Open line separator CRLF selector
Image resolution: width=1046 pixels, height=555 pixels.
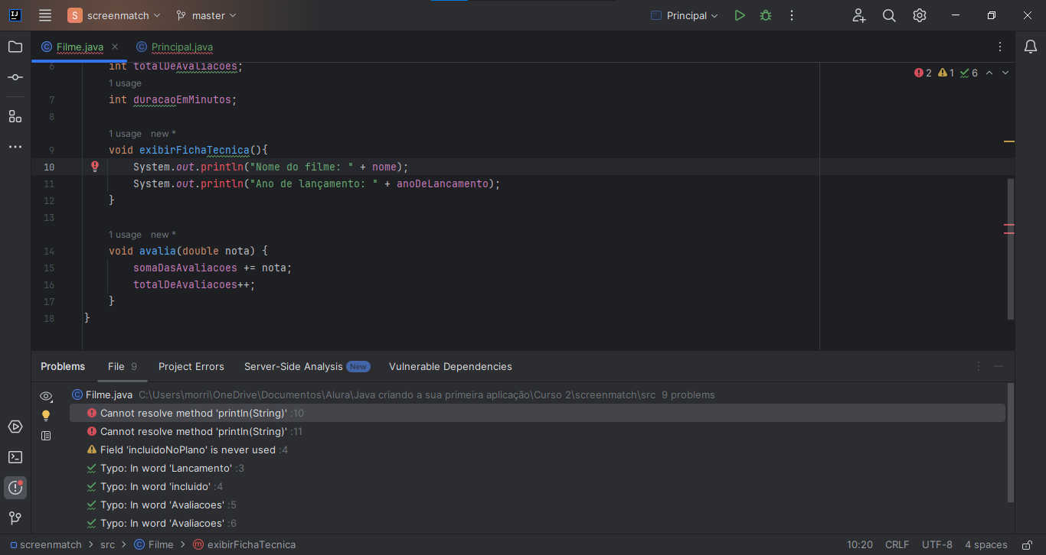(897, 545)
